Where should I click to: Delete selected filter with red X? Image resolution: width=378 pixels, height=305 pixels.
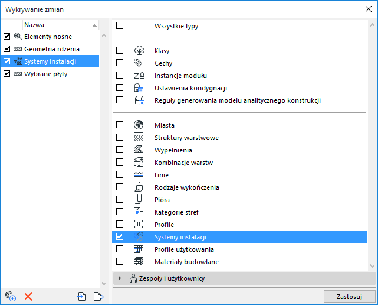28,296
